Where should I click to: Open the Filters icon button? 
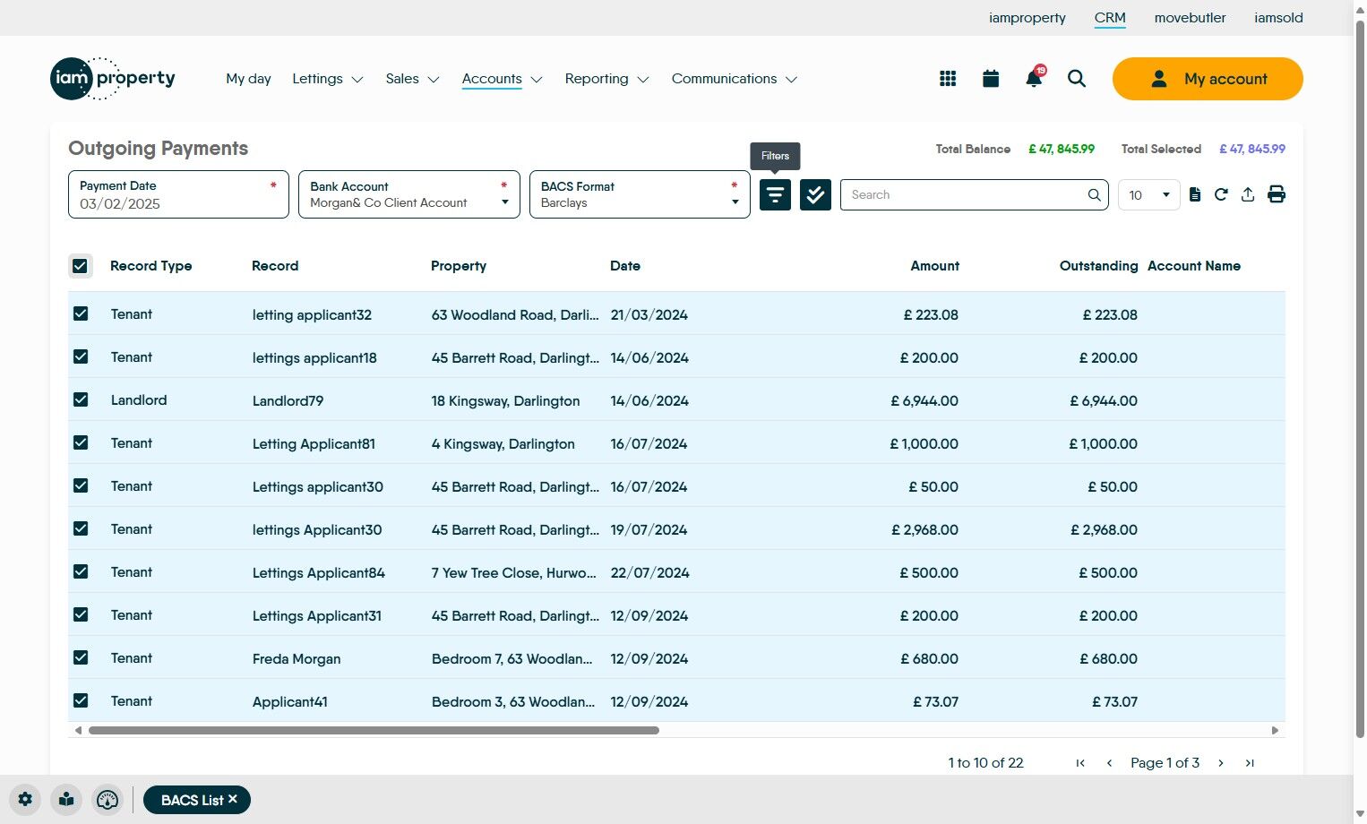point(775,194)
